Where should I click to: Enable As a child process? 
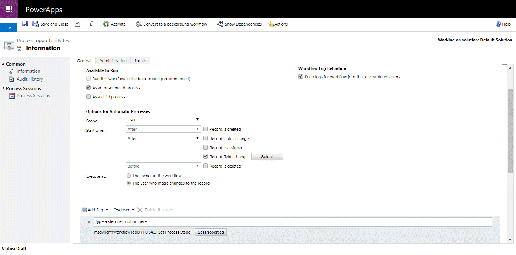(88, 96)
